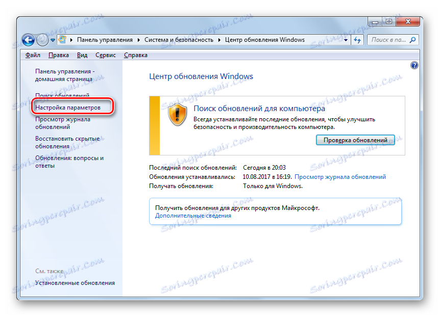The height and width of the screenshot is (317, 440).
Task: Open recent pages dropdown arrow beside navigation buttons
Action: tap(53, 40)
